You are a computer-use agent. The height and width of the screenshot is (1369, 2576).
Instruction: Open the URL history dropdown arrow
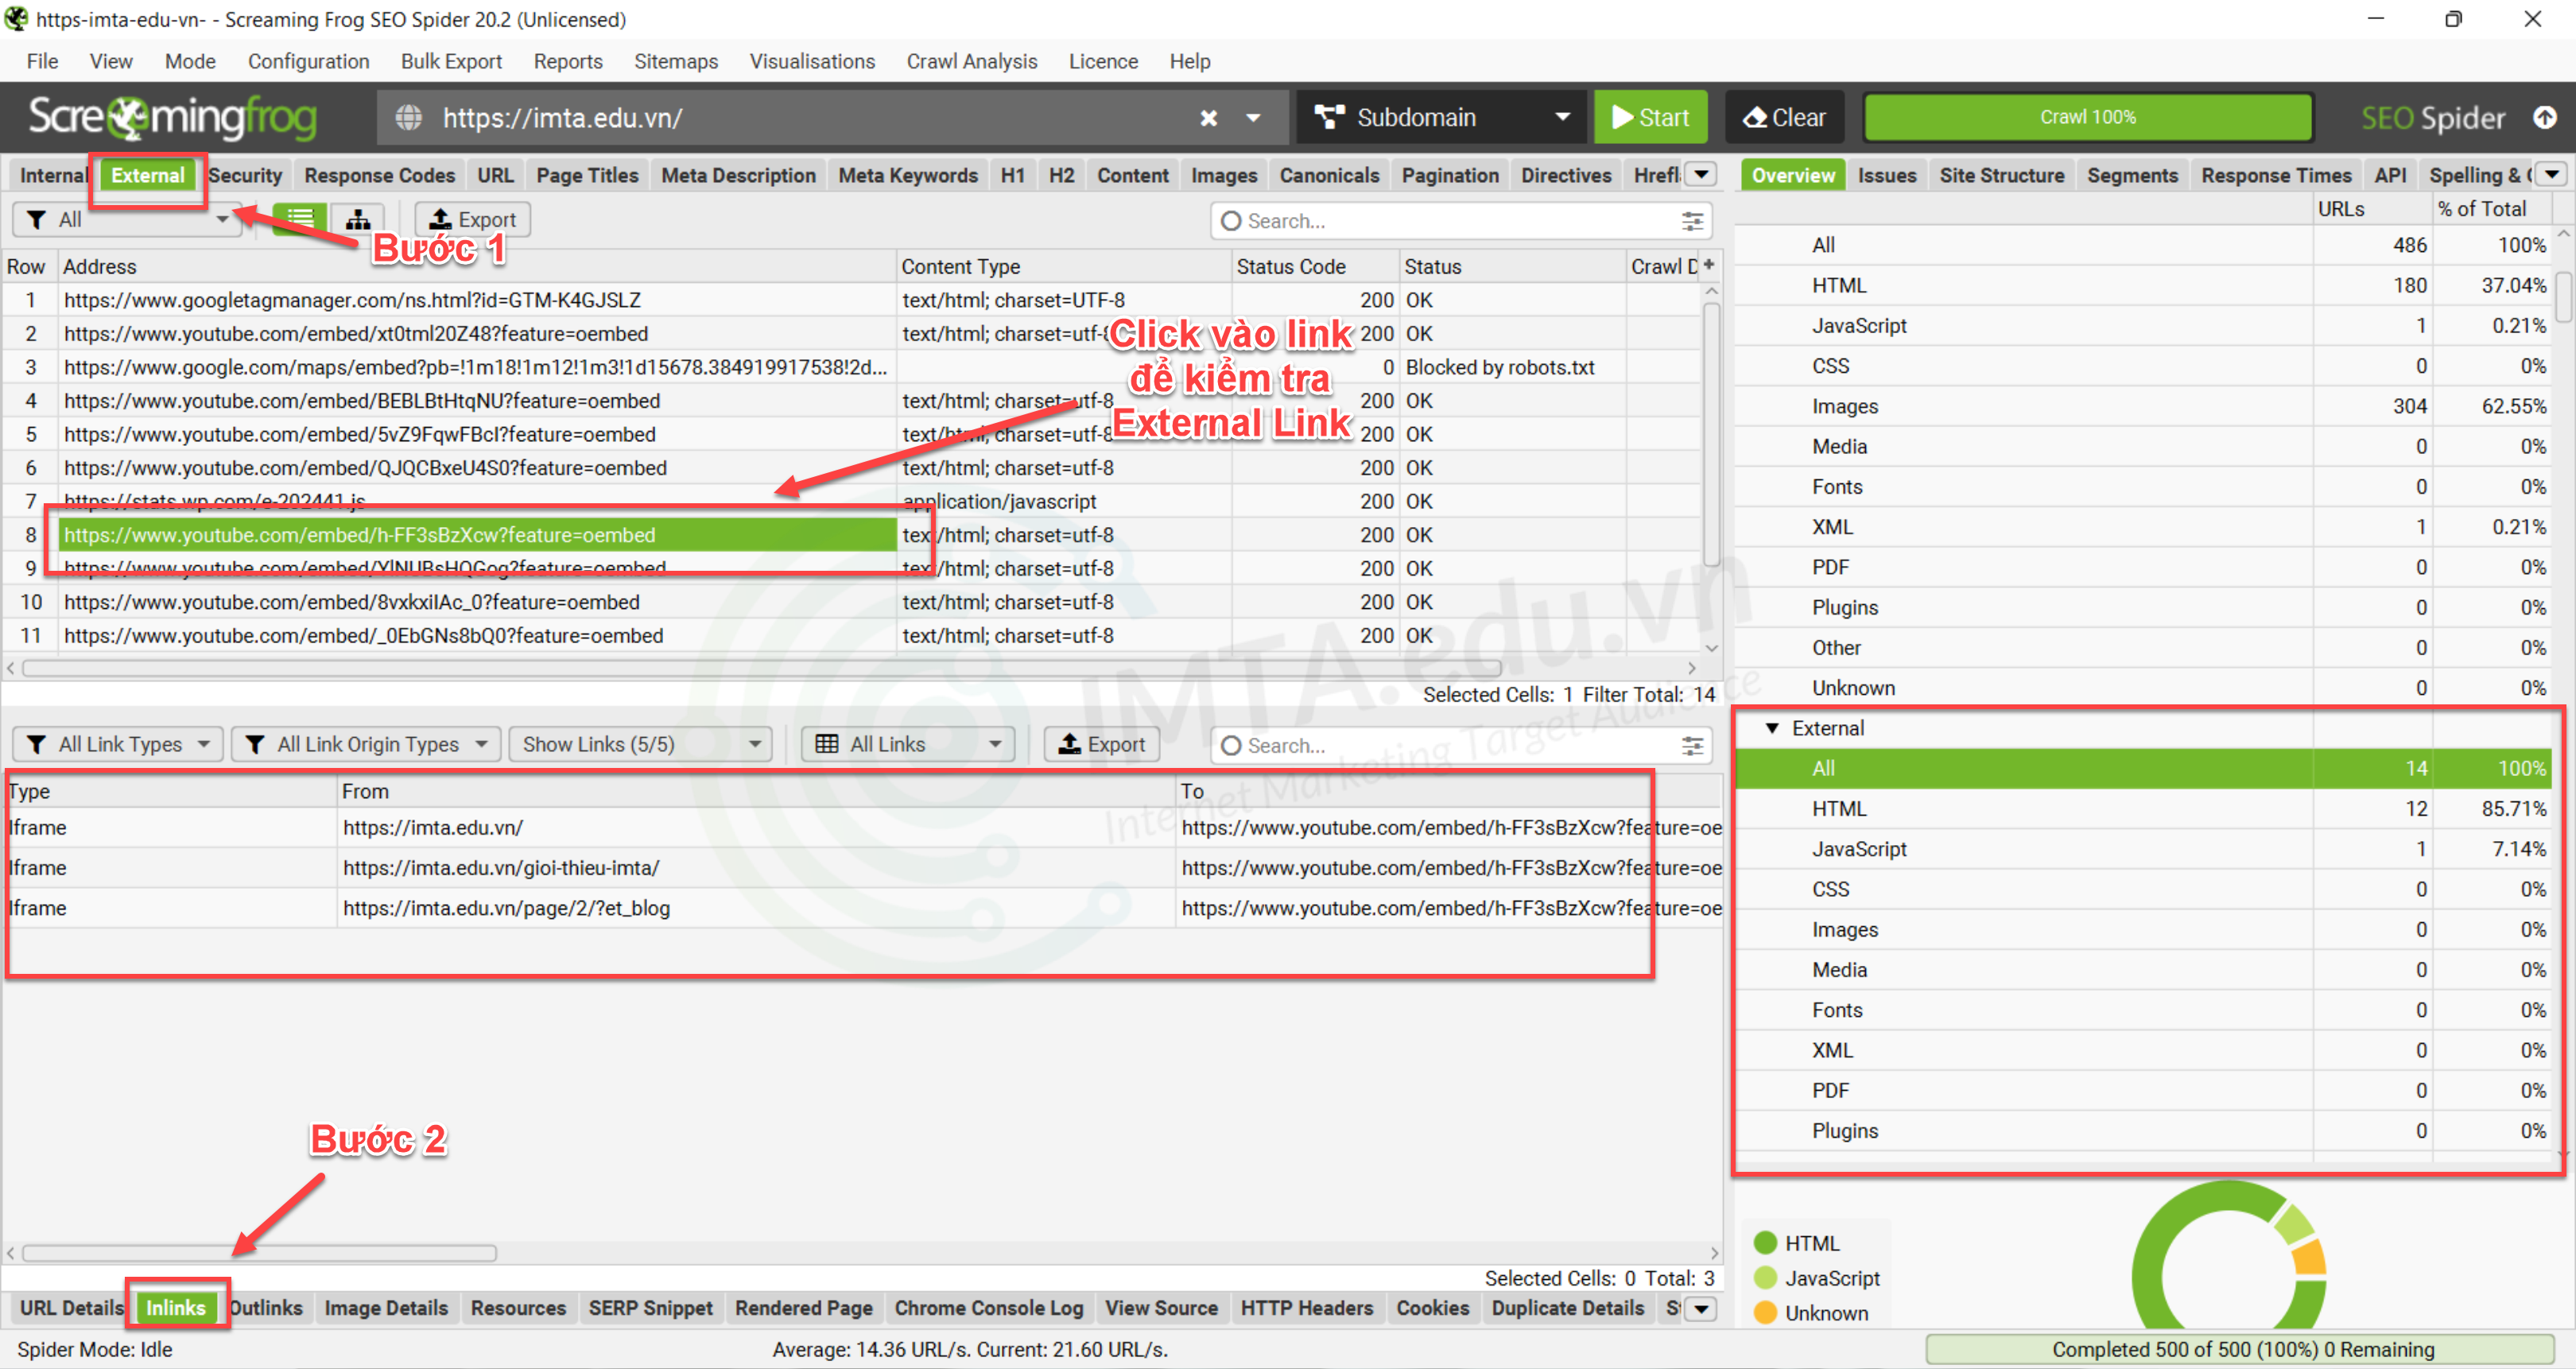coord(1253,118)
